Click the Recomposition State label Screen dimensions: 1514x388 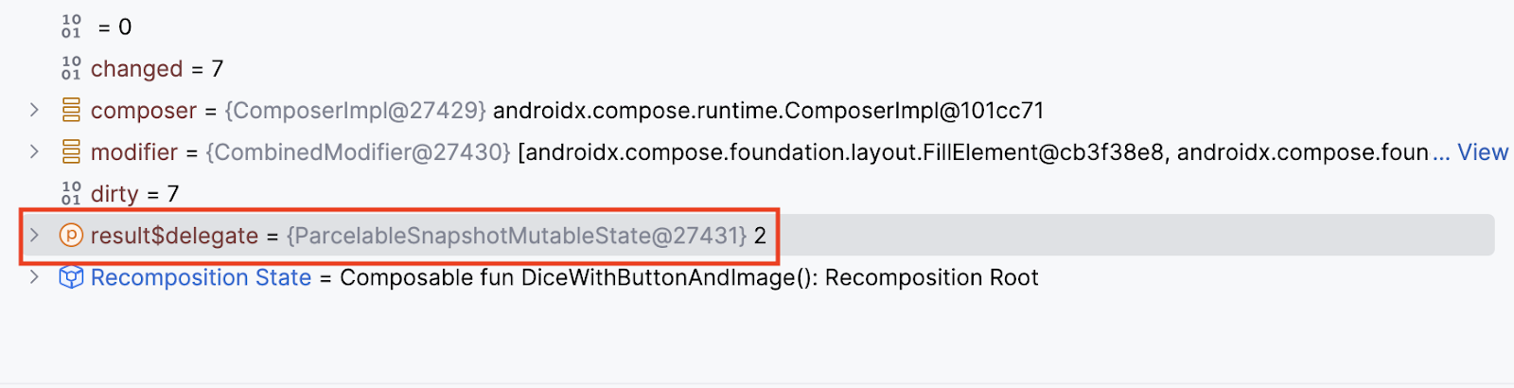[201, 277]
